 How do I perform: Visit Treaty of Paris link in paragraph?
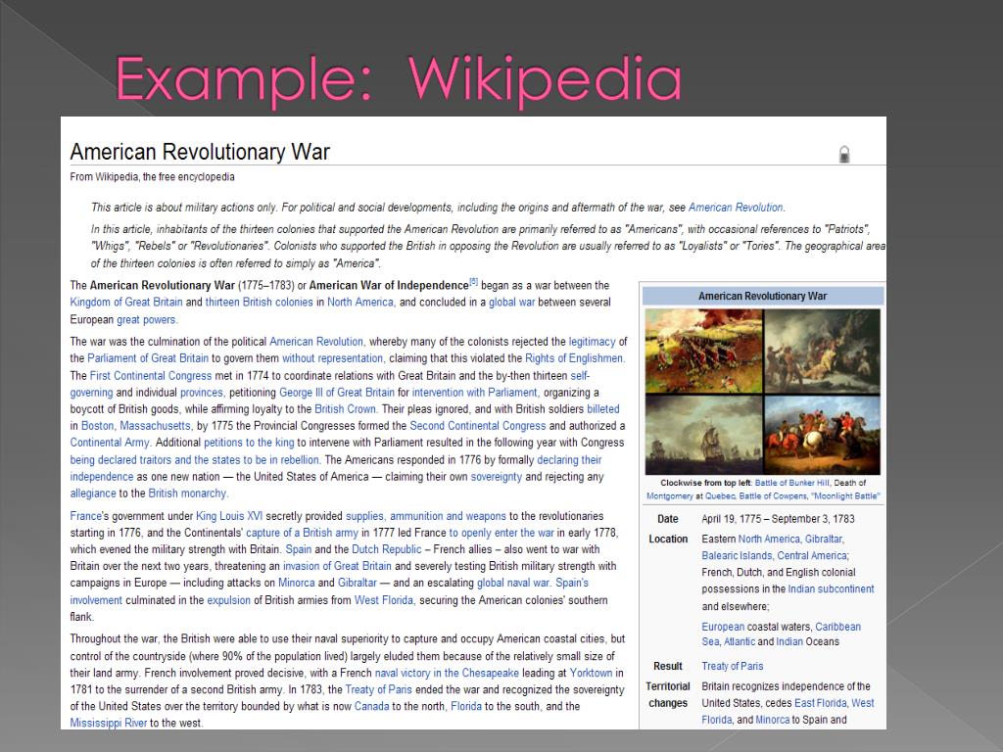click(378, 689)
